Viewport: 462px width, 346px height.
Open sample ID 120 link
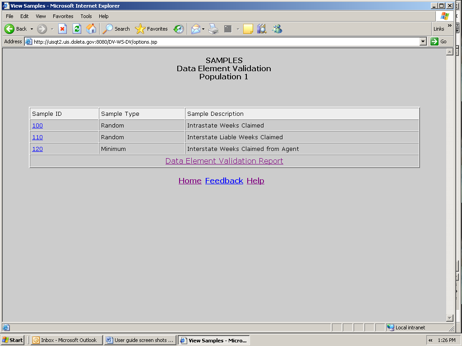pos(37,149)
